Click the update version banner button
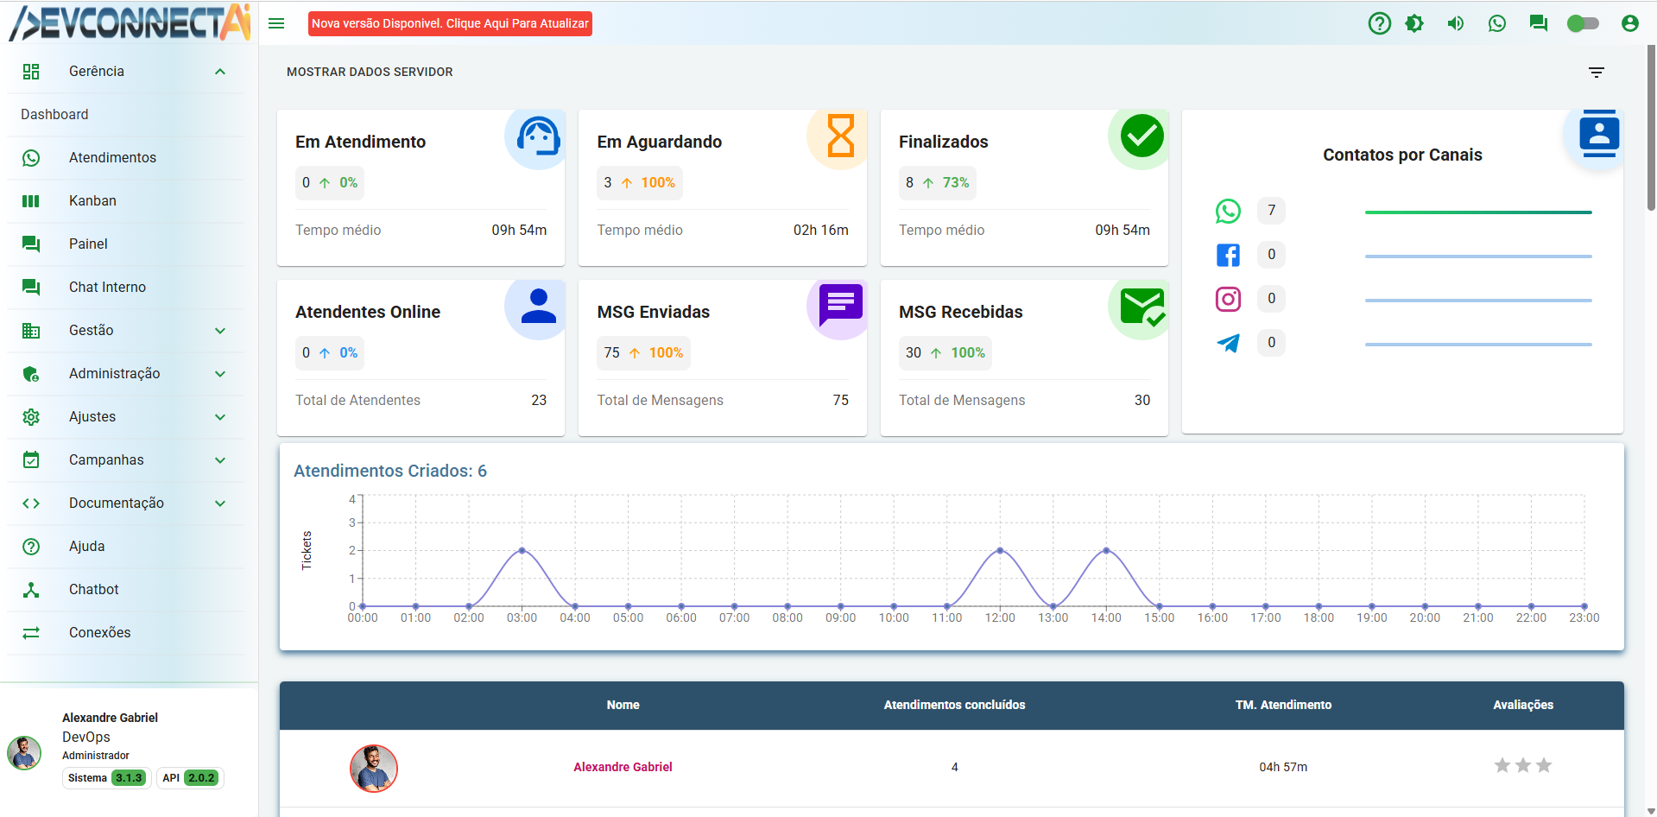The width and height of the screenshot is (1657, 817). 450,23
